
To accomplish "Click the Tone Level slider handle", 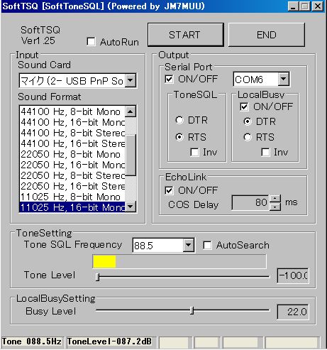I will [x=98, y=277].
